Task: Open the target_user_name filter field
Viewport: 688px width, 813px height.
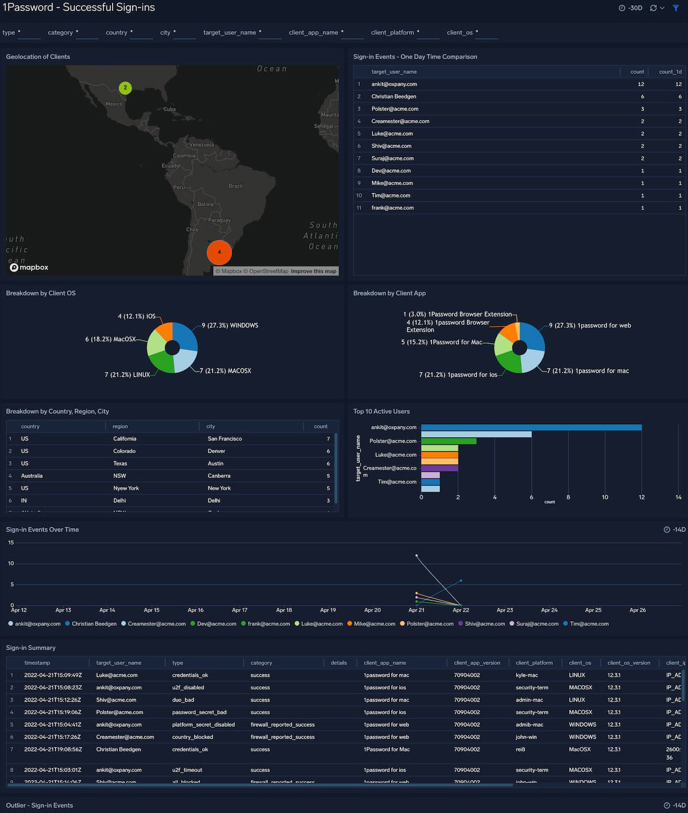Action: coord(270,33)
